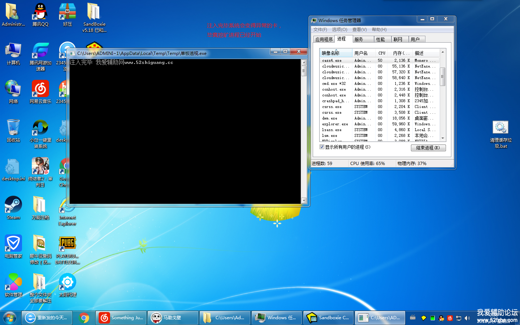The height and width of the screenshot is (325, 520).
Task: Open the 查看(V) menu in Task Manager
Action: pyautogui.click(x=359, y=30)
